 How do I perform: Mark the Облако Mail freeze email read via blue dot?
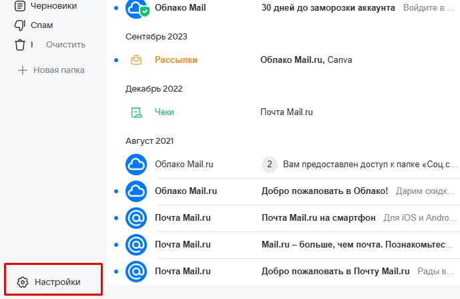[116, 8]
